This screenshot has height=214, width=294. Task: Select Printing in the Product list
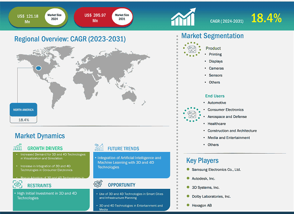coord(215,54)
